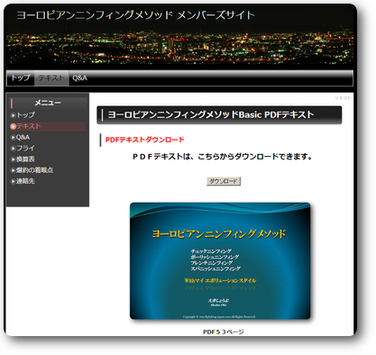Click the ダウンロード button
The width and height of the screenshot is (376, 355).
224,181
